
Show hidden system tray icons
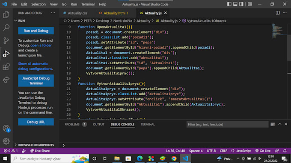coord(238,159)
